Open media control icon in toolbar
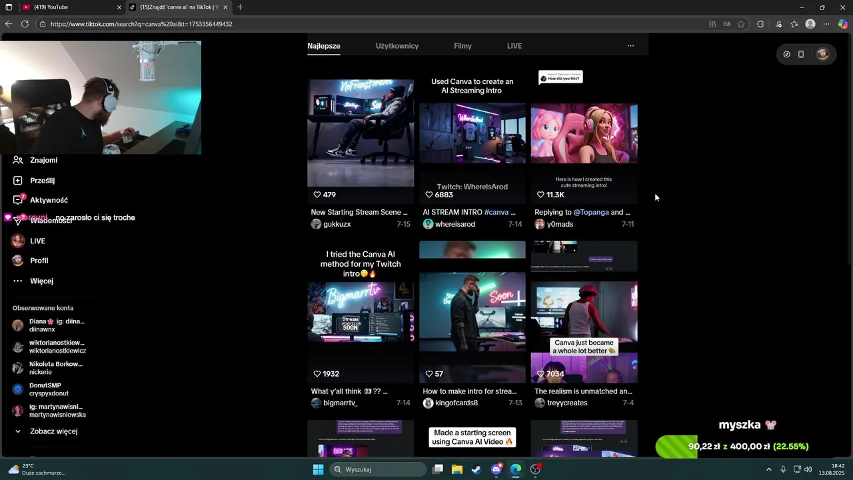 pos(778,24)
